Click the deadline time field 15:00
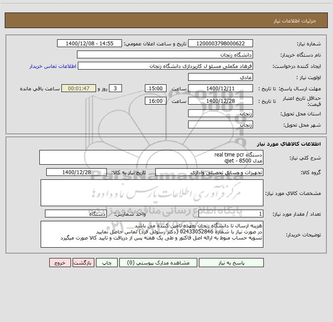 155,88
